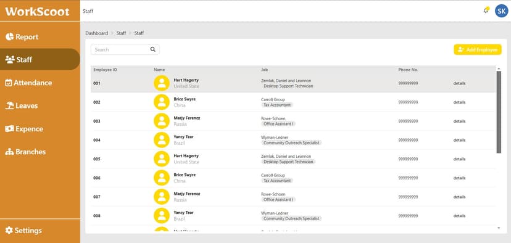Open details for employee 006
This screenshot has width=511, height=243.
[x=459, y=178]
